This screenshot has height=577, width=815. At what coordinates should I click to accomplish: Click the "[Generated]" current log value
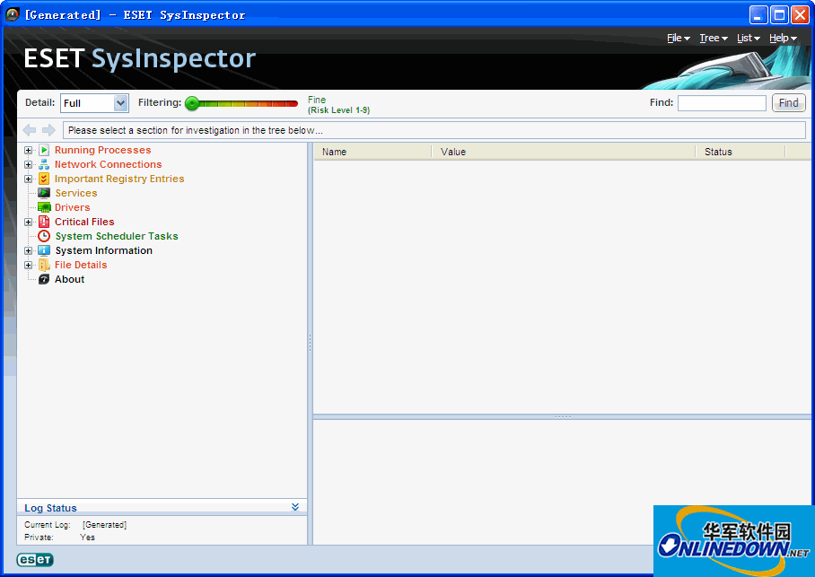coord(104,525)
